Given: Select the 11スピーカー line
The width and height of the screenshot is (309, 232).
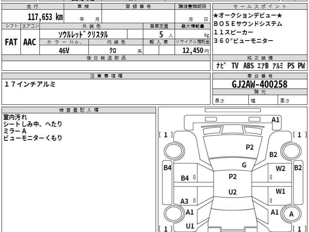Looking at the screenshot, I should click(x=233, y=32).
